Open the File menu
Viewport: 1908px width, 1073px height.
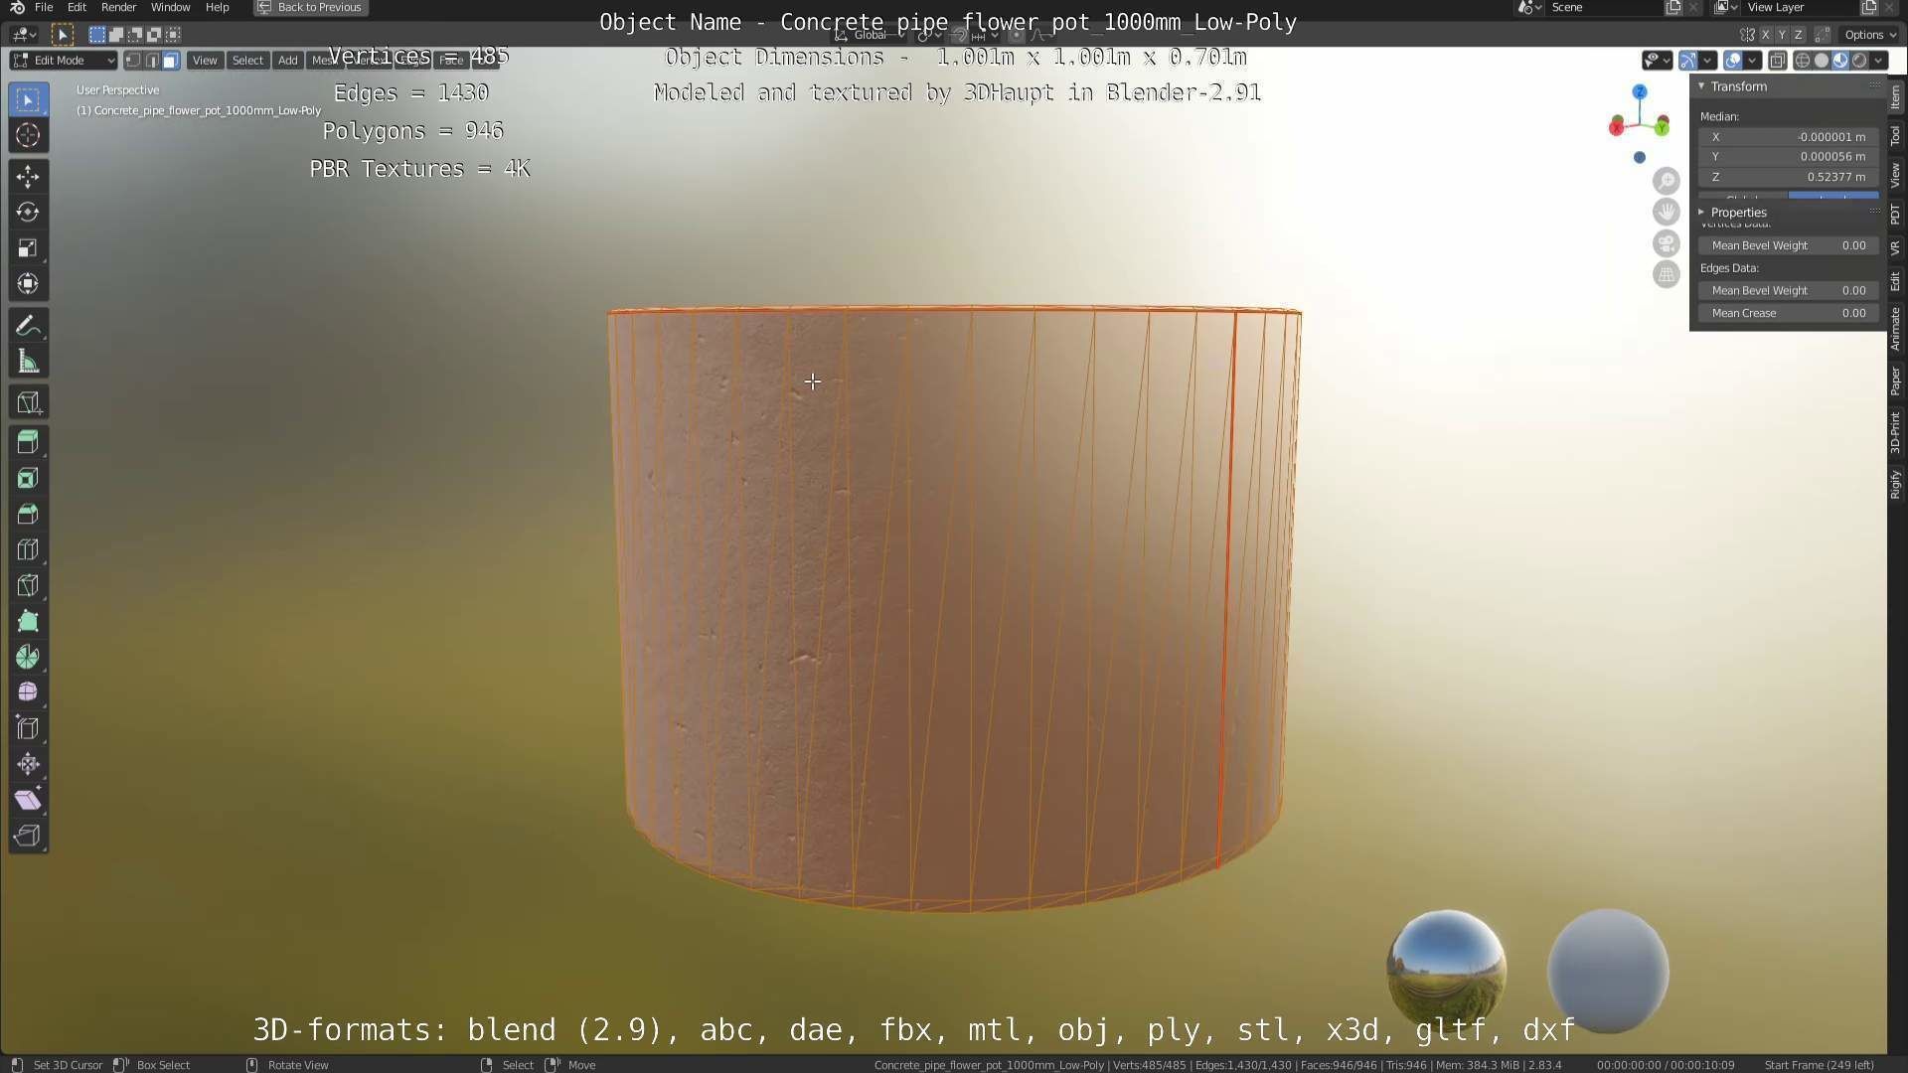pyautogui.click(x=44, y=7)
